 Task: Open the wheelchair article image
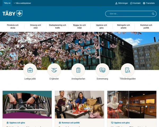click(27, 105)
